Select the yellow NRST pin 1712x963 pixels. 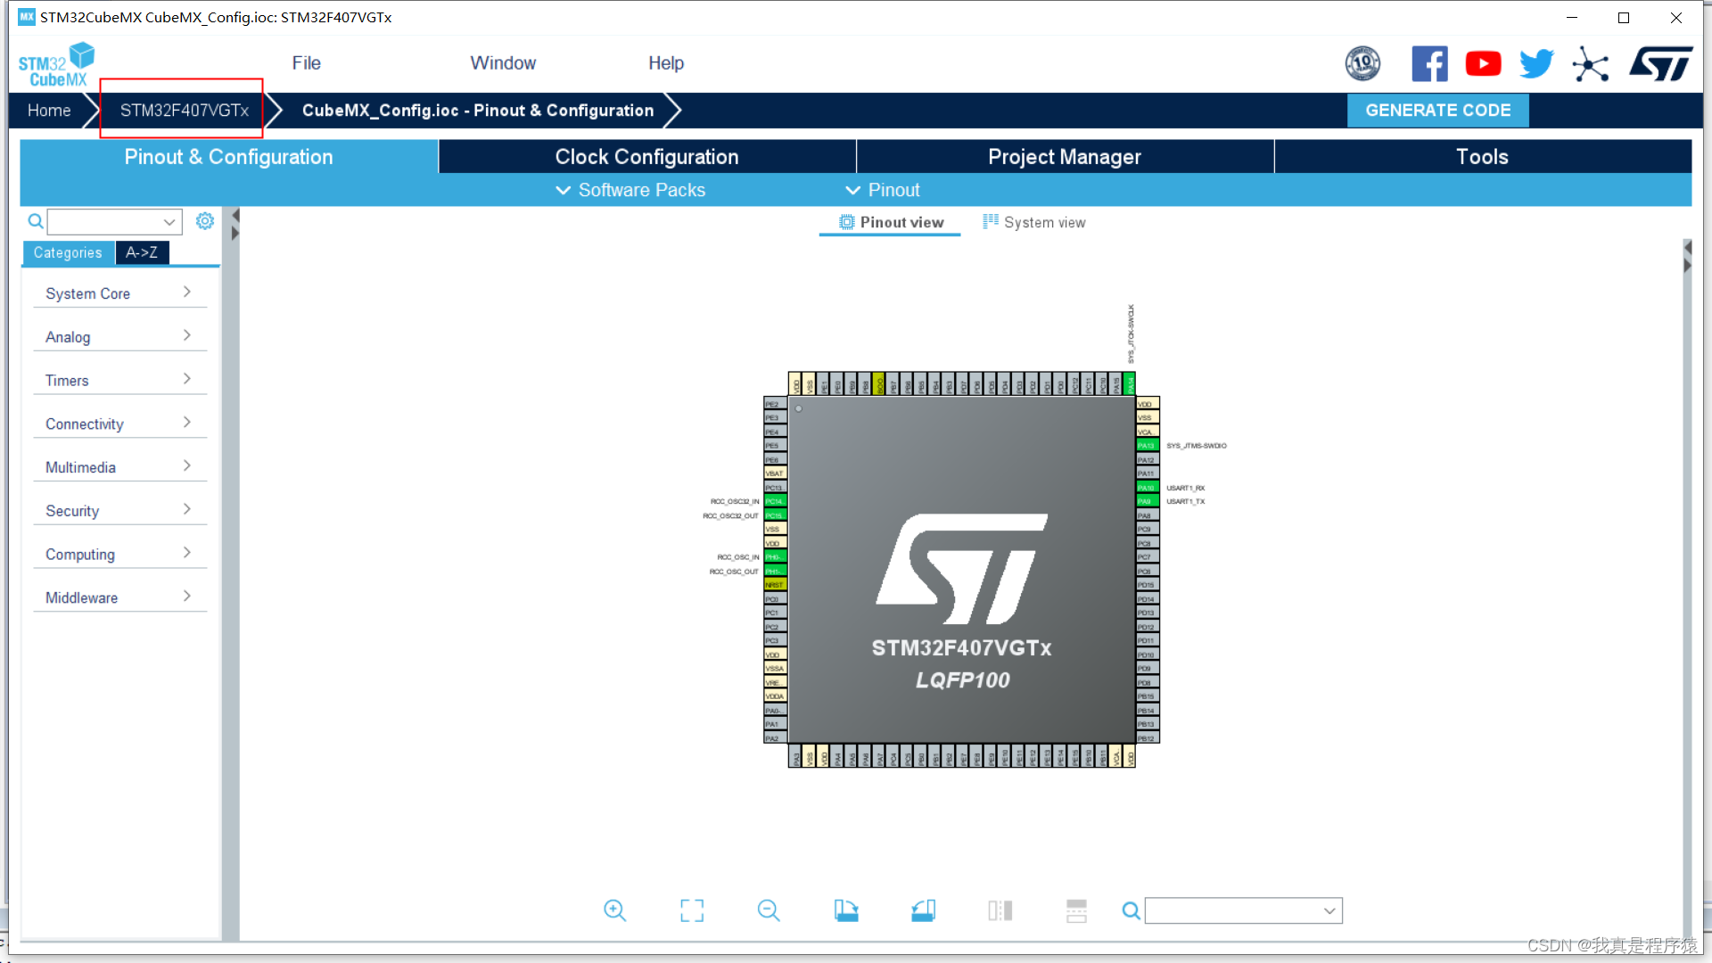click(775, 585)
